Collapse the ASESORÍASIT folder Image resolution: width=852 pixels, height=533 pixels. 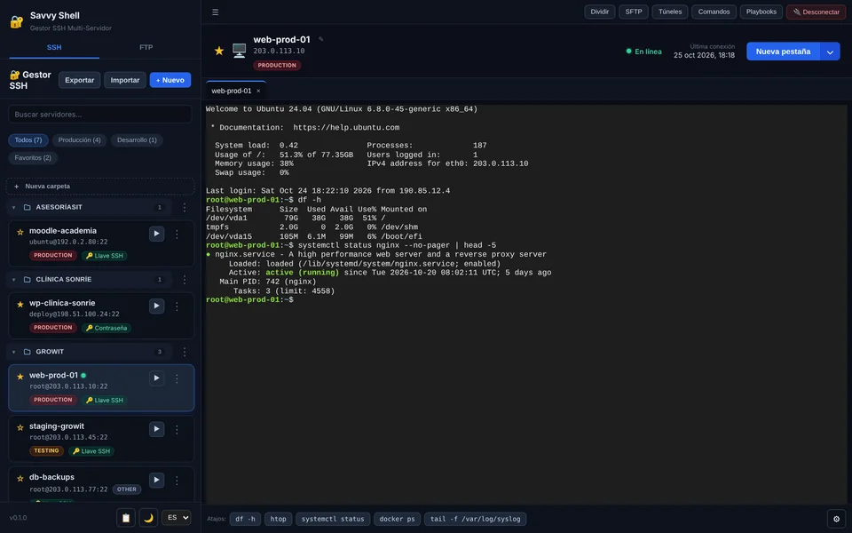13,207
